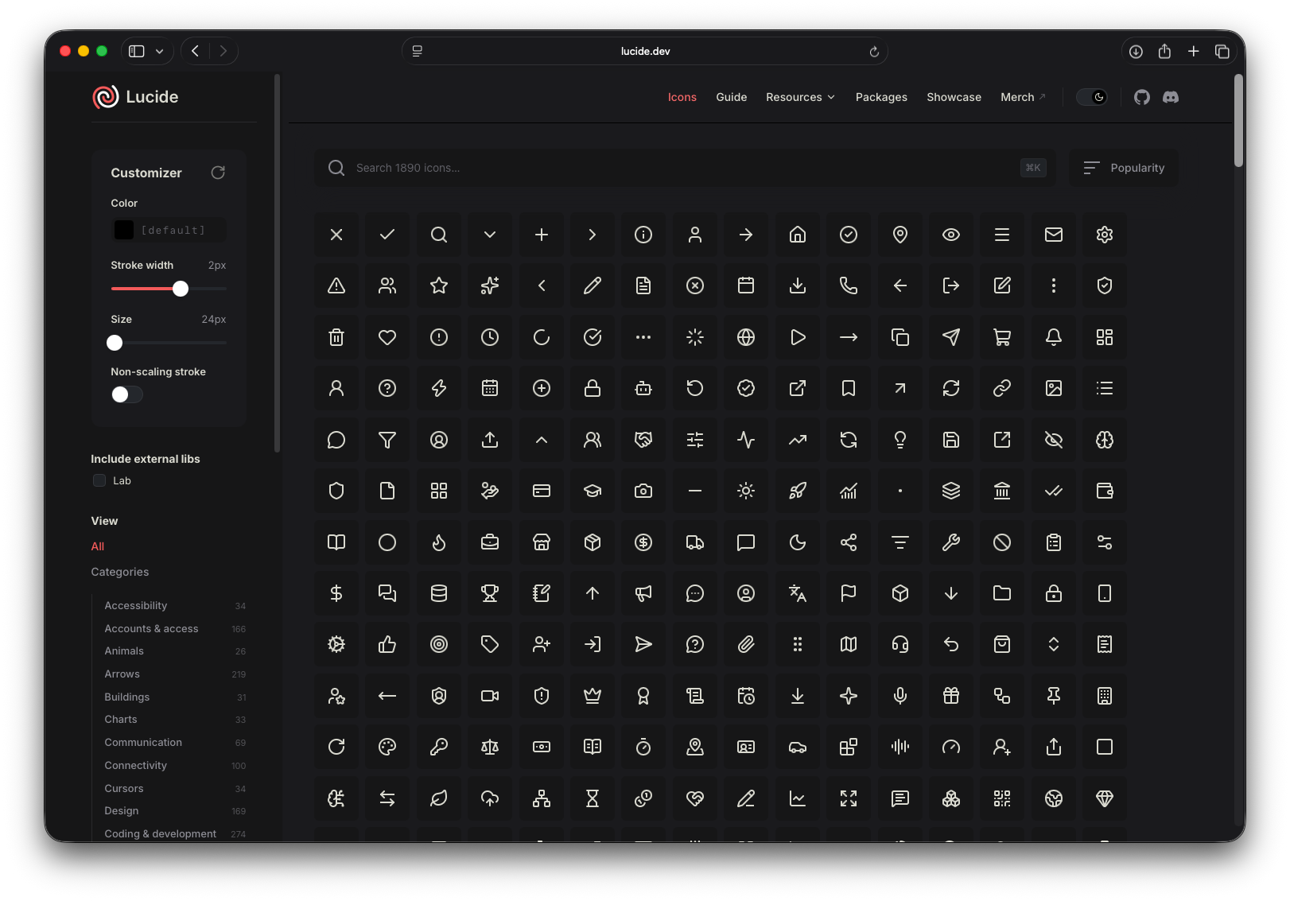Filter by Accounts & access category
Image resolution: width=1290 pixels, height=901 pixels.
click(175, 629)
